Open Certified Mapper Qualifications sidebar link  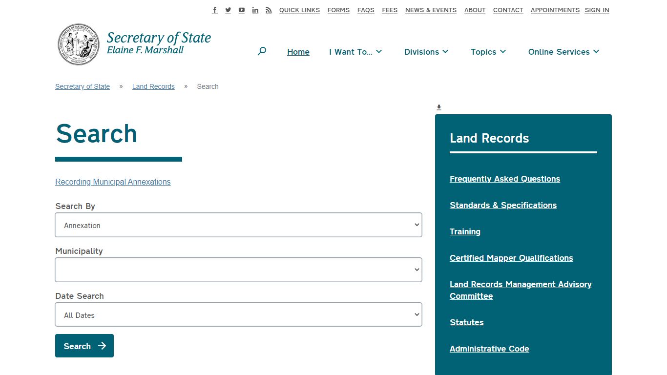(511, 258)
